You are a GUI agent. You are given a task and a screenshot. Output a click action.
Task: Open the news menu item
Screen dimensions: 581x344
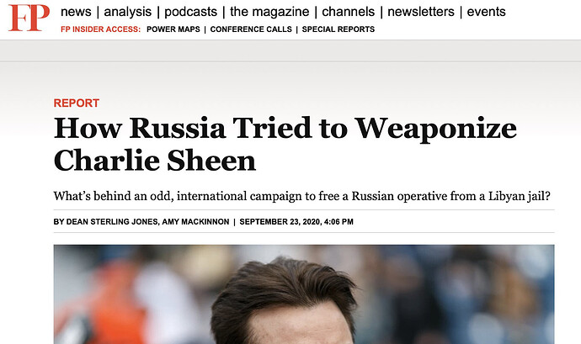pos(76,12)
